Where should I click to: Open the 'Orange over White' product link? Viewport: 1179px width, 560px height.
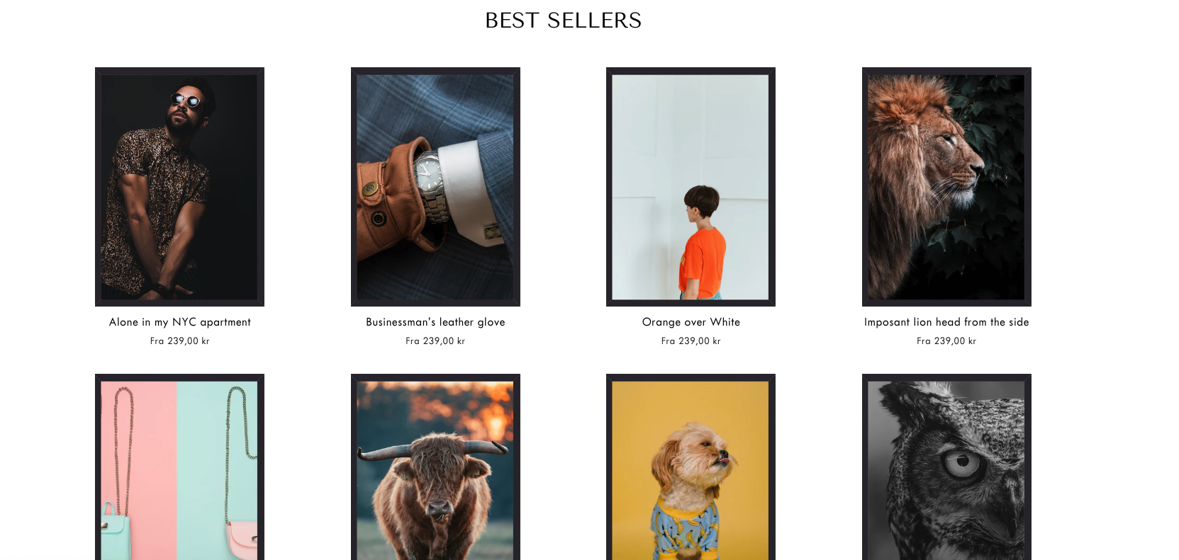(x=691, y=322)
